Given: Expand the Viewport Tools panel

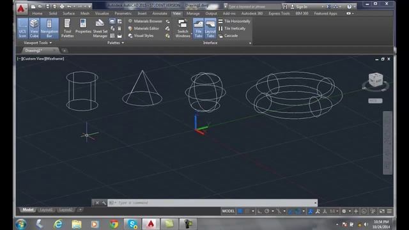Looking at the screenshot, I should pyautogui.click(x=38, y=43).
